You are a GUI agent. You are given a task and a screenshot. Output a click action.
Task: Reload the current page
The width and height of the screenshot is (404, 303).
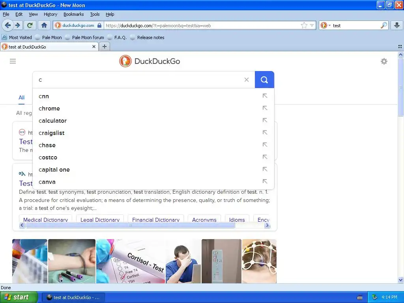(30, 25)
